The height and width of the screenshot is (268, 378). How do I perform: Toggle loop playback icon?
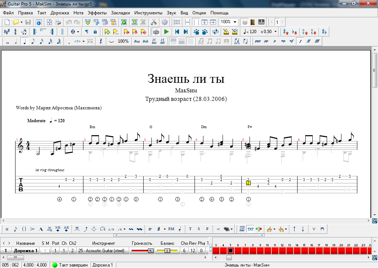[215, 32]
